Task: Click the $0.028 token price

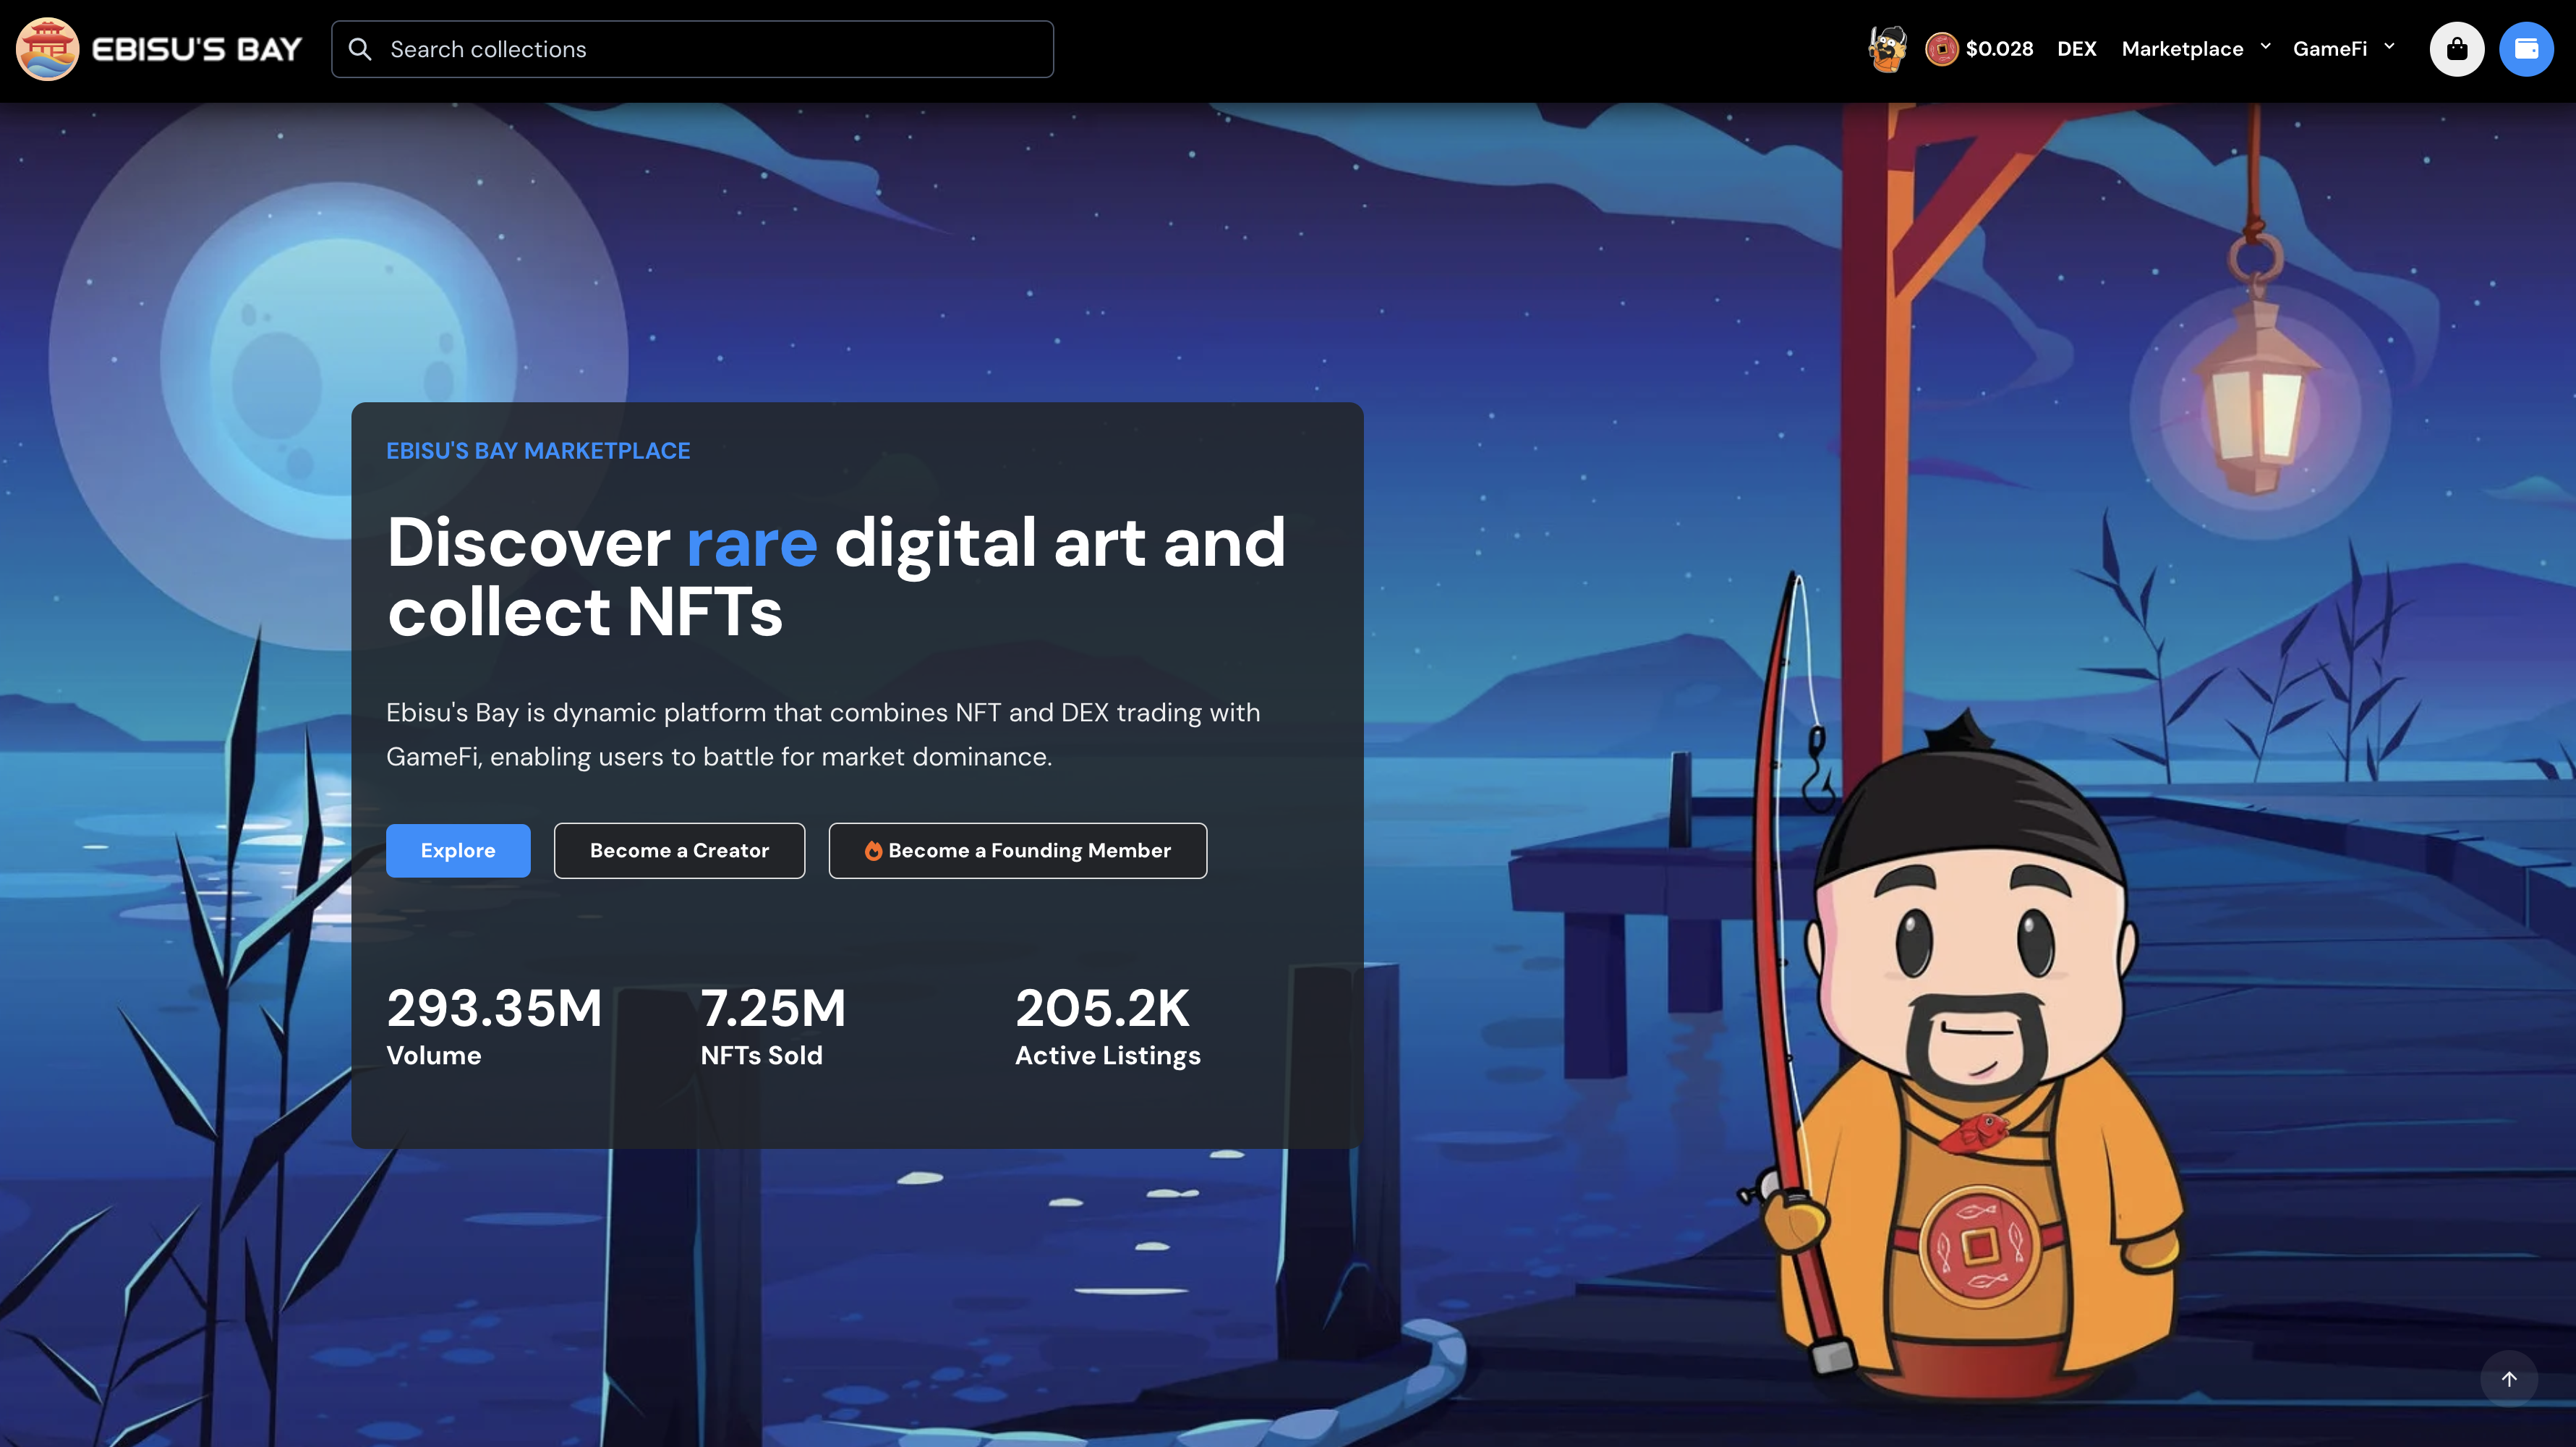Action: coord(1999,49)
